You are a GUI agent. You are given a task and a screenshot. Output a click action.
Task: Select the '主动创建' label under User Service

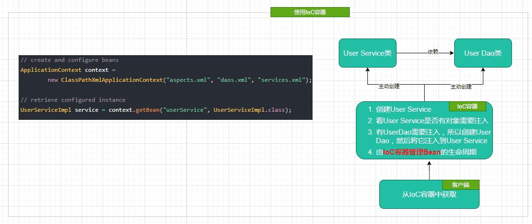(x=389, y=87)
